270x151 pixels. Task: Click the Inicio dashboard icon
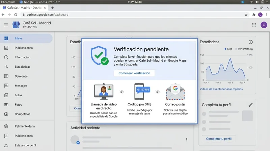(x=6, y=38)
